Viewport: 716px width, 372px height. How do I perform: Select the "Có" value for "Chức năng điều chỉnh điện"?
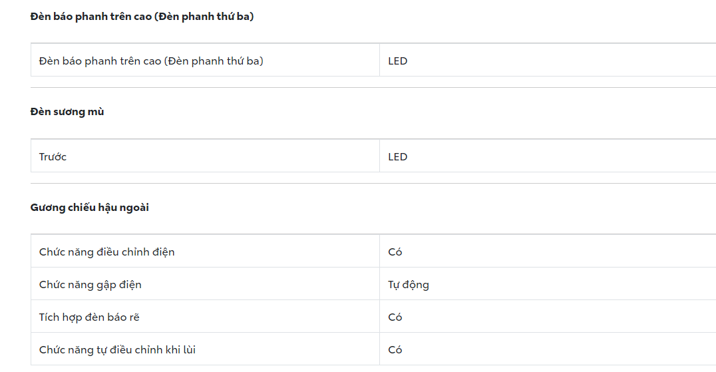click(395, 252)
